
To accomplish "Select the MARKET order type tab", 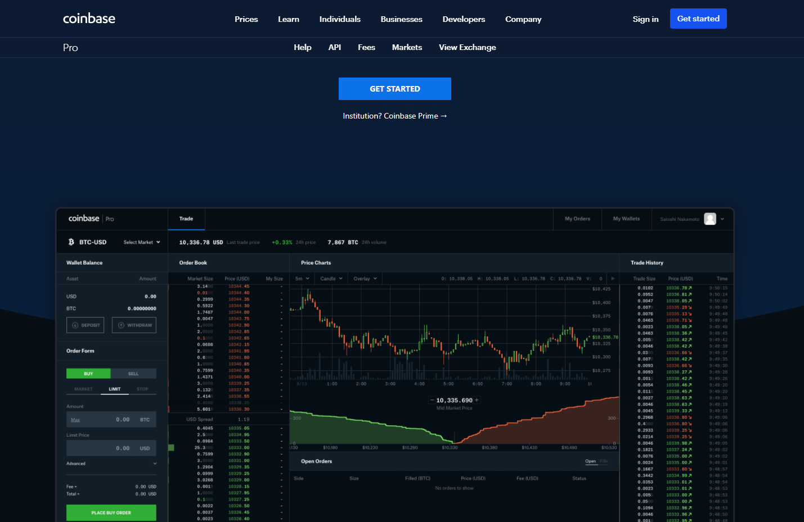I will click(84, 389).
